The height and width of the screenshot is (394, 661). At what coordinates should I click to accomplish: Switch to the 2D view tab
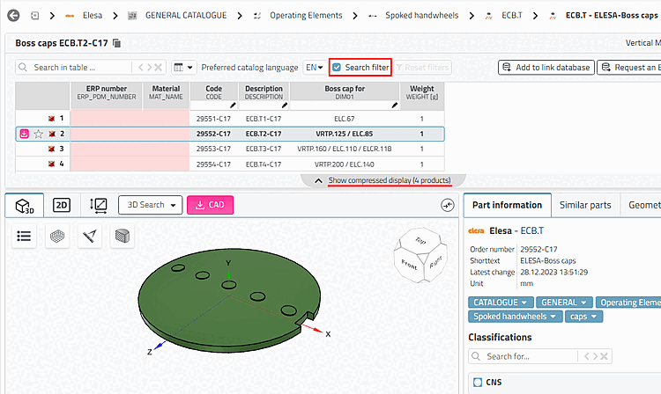pyautogui.click(x=62, y=205)
